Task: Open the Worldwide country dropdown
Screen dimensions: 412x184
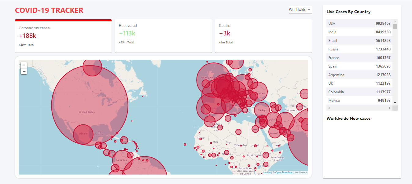Action: [x=300, y=10]
